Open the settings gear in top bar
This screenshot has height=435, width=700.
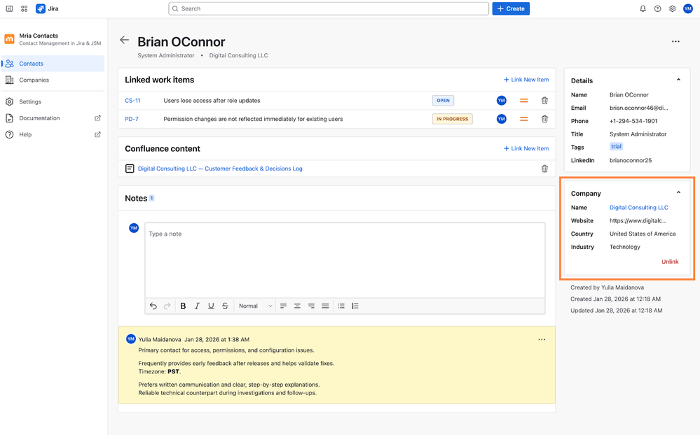point(672,8)
